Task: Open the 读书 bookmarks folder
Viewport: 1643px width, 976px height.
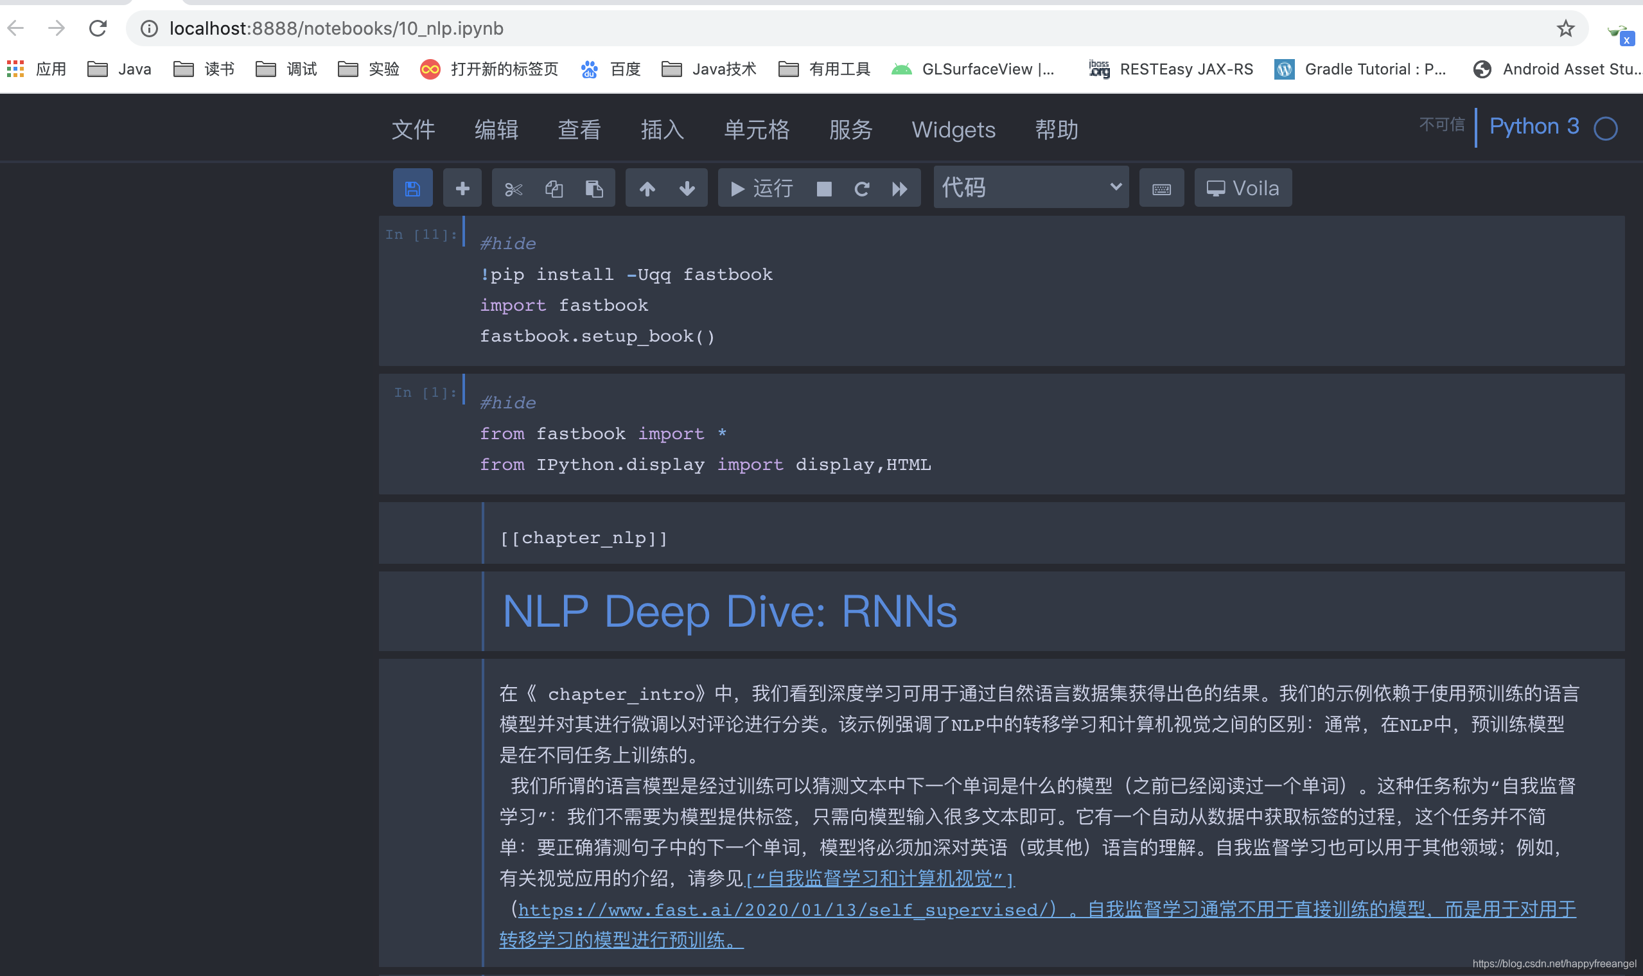Action: click(x=204, y=69)
